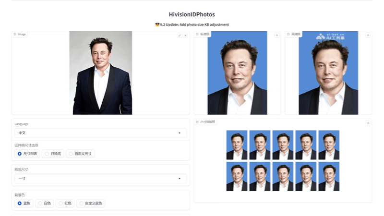Screen dimensions: 384x216
Task: Expand the 预设尺寸 dropdown arrow
Action: (x=180, y=179)
